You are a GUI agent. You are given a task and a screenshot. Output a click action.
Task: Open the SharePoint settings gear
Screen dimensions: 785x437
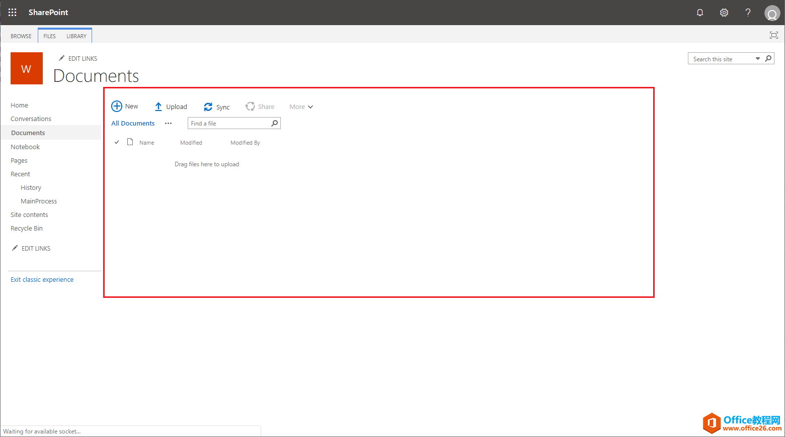724,12
